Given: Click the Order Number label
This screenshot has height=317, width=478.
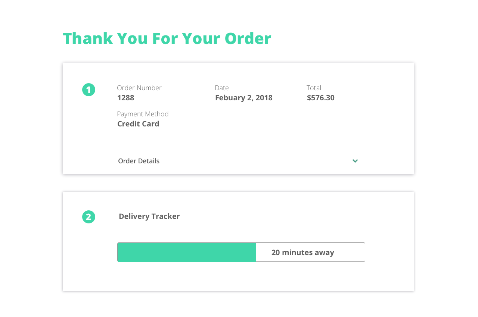Looking at the screenshot, I should 139,88.
